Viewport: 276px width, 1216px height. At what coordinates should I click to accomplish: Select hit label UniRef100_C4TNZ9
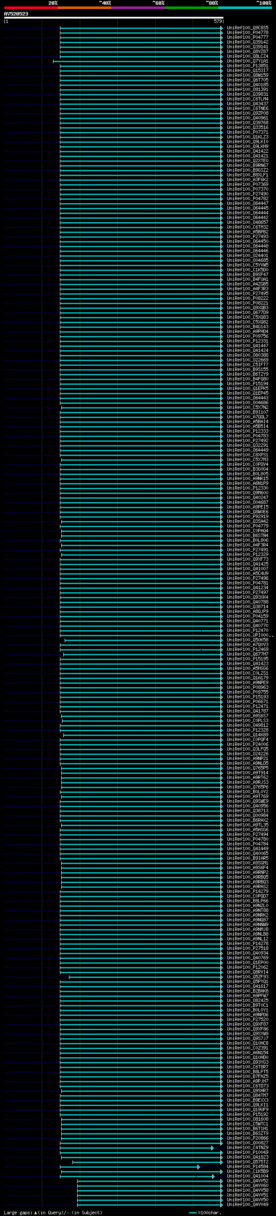click(247, 1147)
